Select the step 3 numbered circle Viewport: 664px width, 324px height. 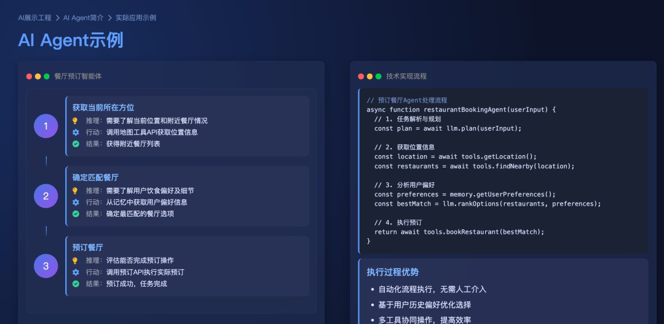(x=45, y=266)
